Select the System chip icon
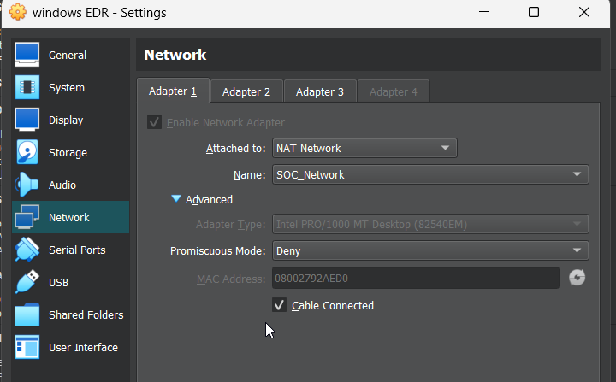Screen dimensions: 616x382 27,88
